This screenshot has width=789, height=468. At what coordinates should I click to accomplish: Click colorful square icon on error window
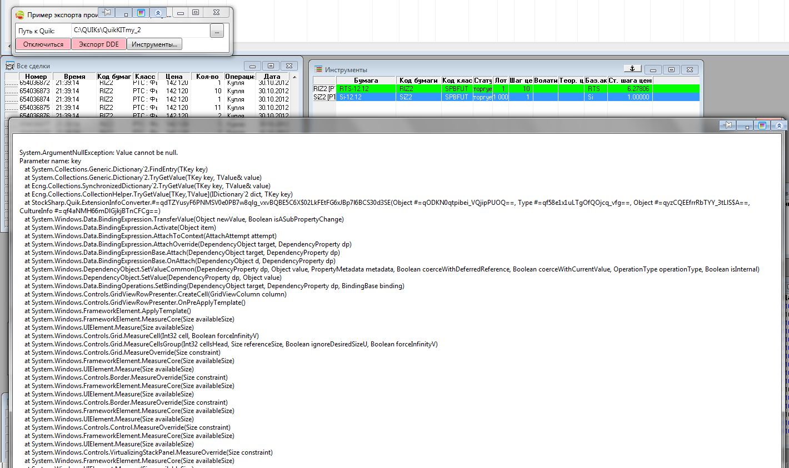[x=762, y=125]
